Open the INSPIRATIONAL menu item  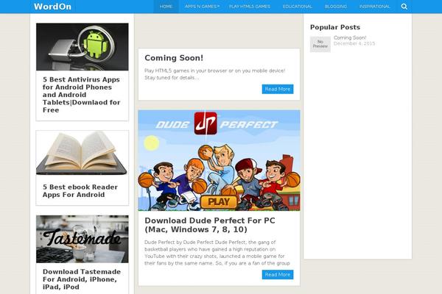(x=374, y=7)
